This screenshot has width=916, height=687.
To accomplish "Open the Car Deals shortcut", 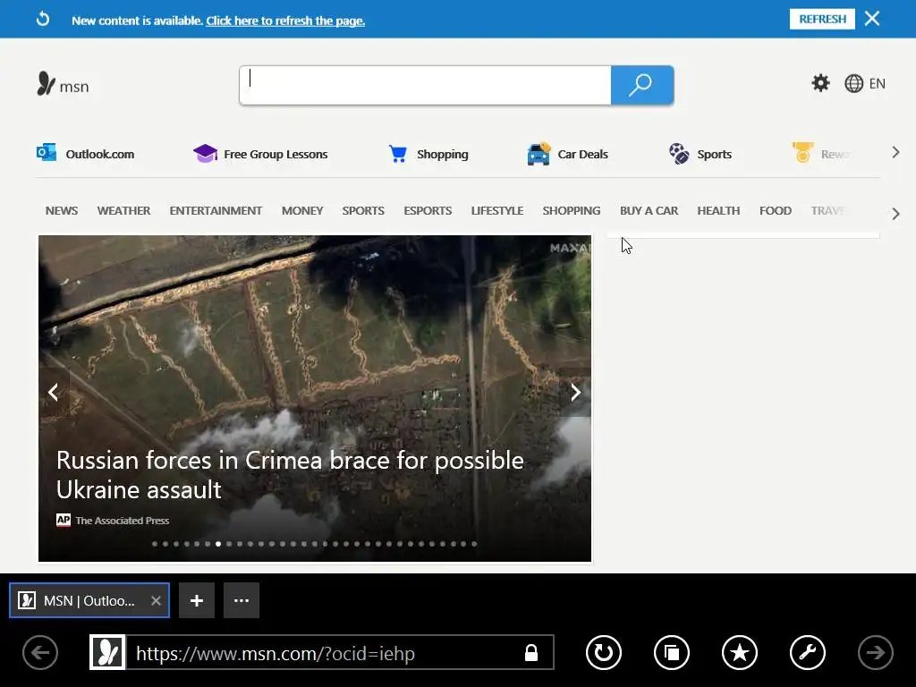I will coord(567,154).
